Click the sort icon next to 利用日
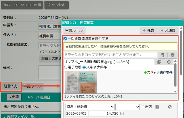Image resolution: width=184 pixels, height=118 pixels. (38, 97)
